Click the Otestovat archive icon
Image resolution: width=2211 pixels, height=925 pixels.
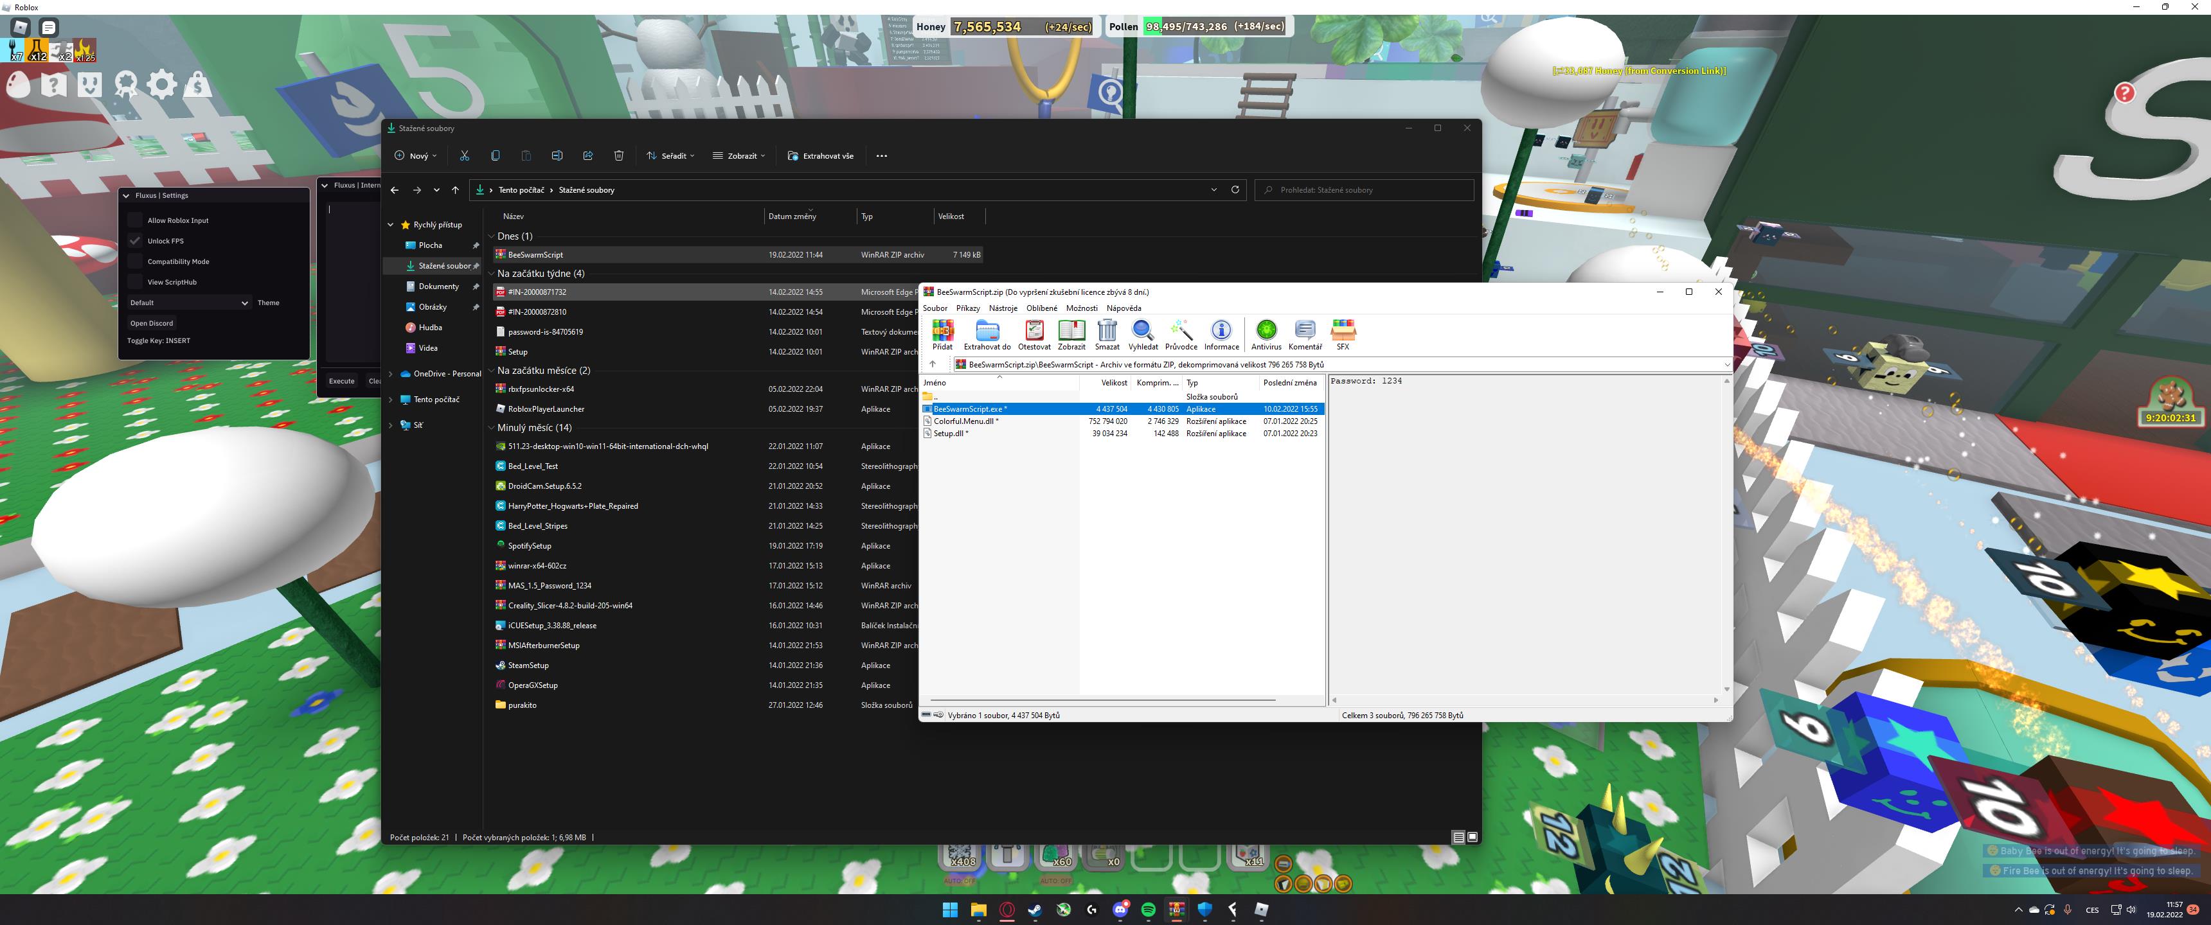(x=1034, y=333)
